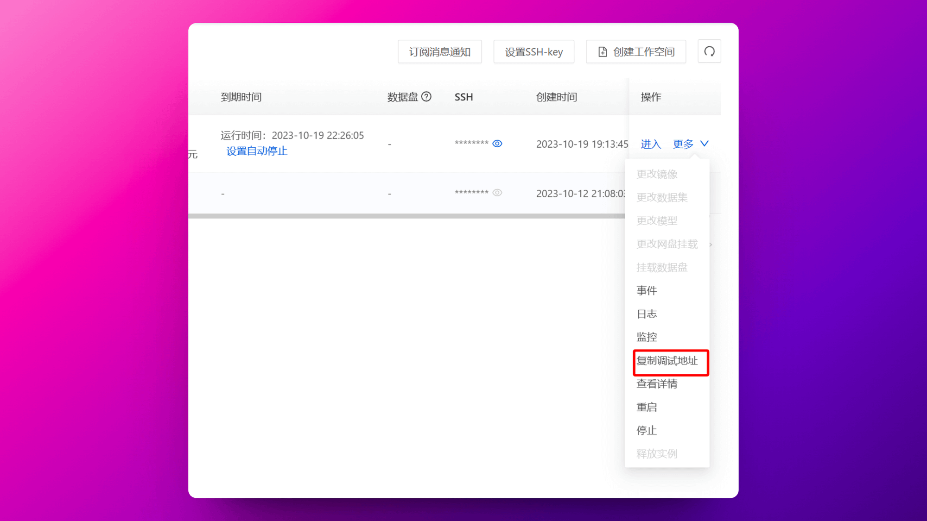
Task: Reveal SSH password in first row
Action: click(x=497, y=144)
